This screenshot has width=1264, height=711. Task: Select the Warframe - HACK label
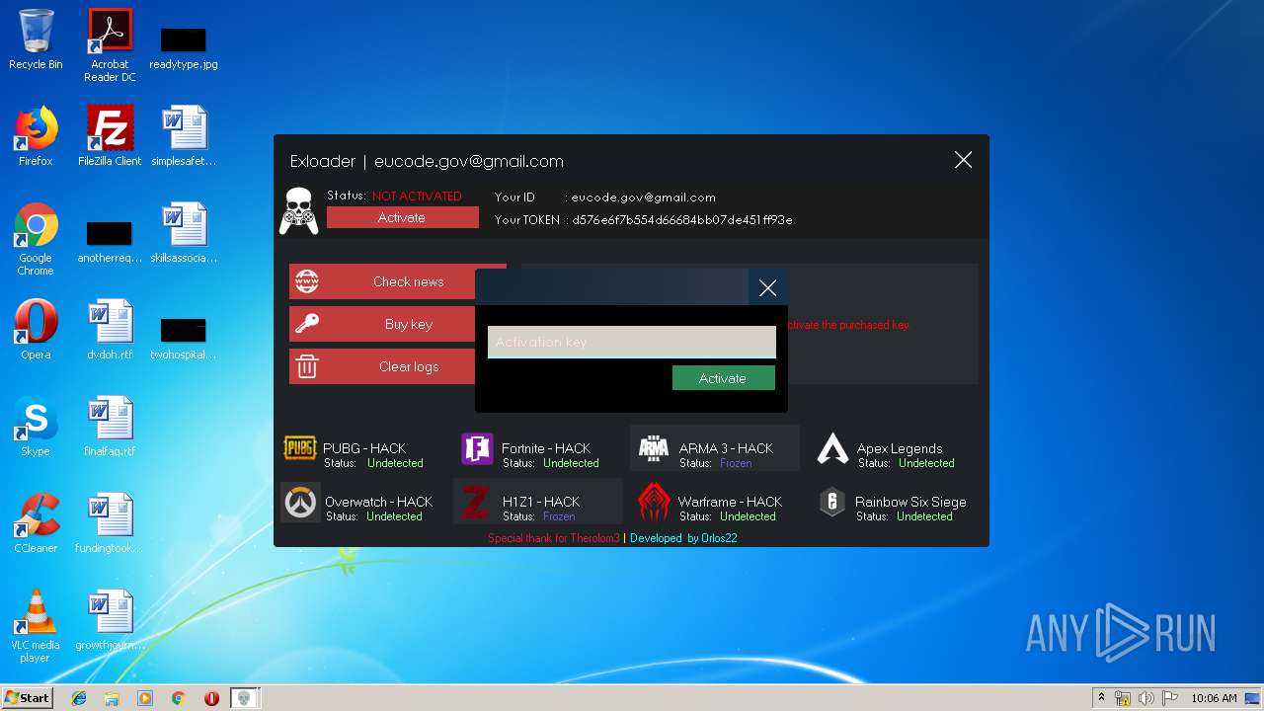click(730, 502)
